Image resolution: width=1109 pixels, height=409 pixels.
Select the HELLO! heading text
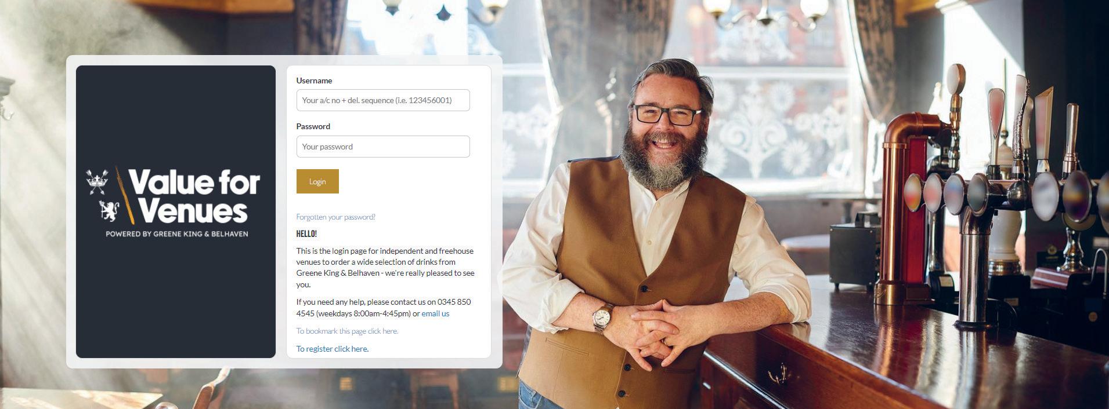(x=306, y=234)
